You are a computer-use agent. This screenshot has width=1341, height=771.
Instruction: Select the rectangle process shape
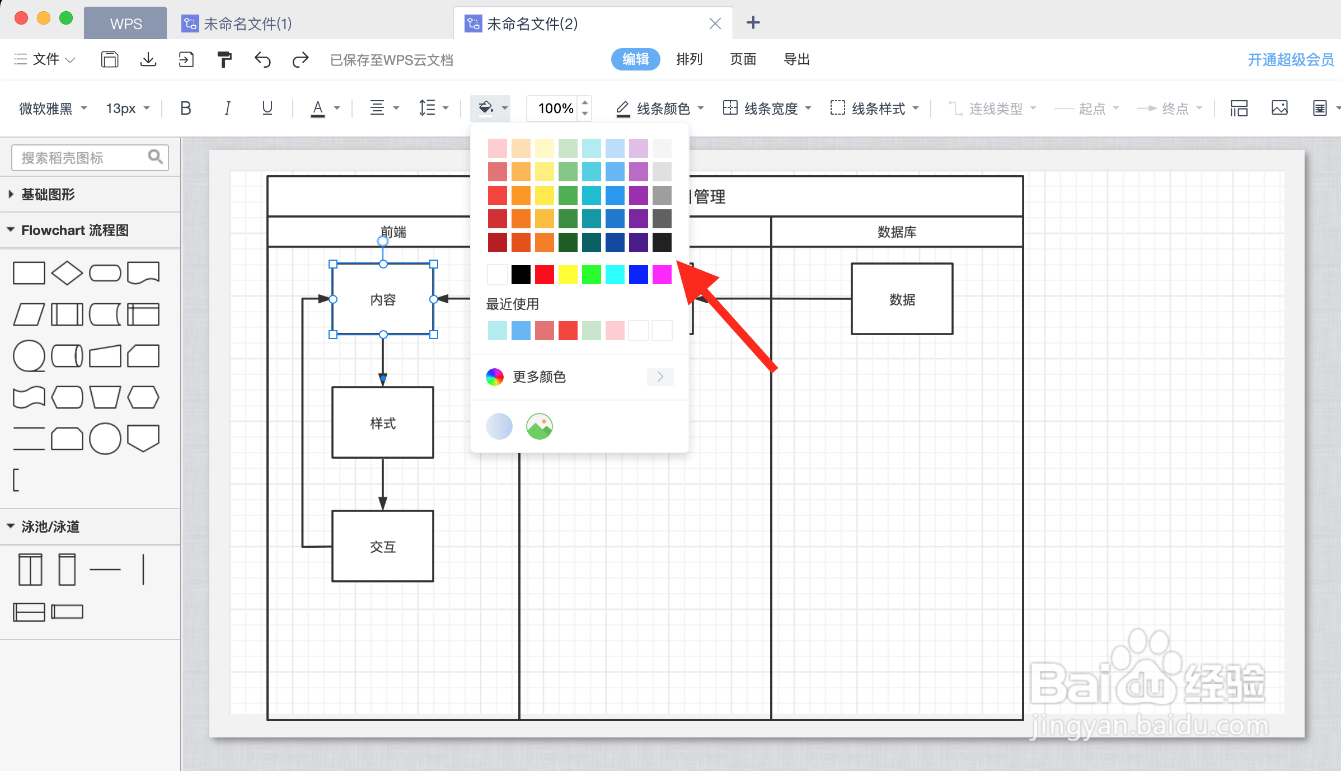coord(29,273)
